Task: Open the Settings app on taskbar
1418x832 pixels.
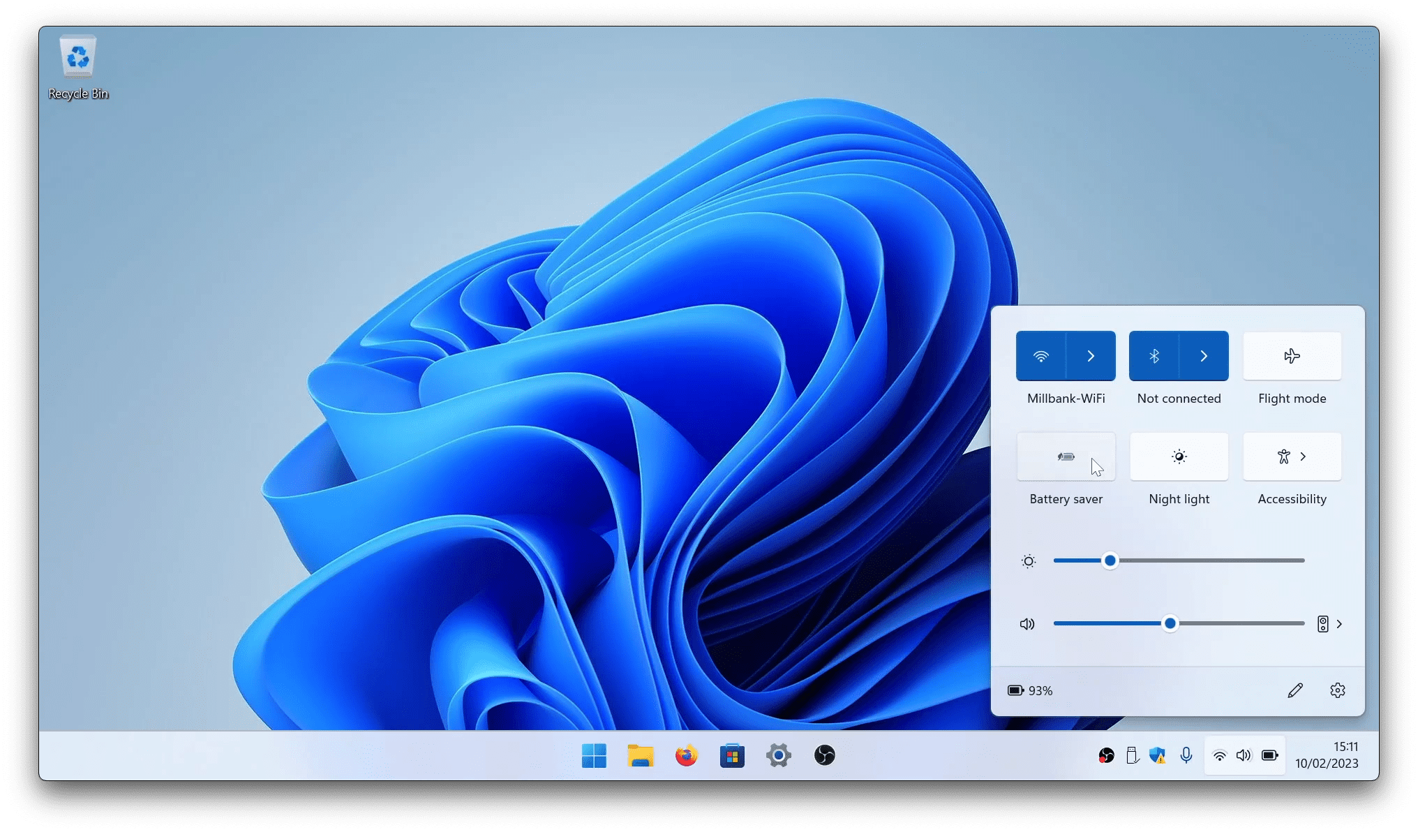Action: click(x=778, y=755)
